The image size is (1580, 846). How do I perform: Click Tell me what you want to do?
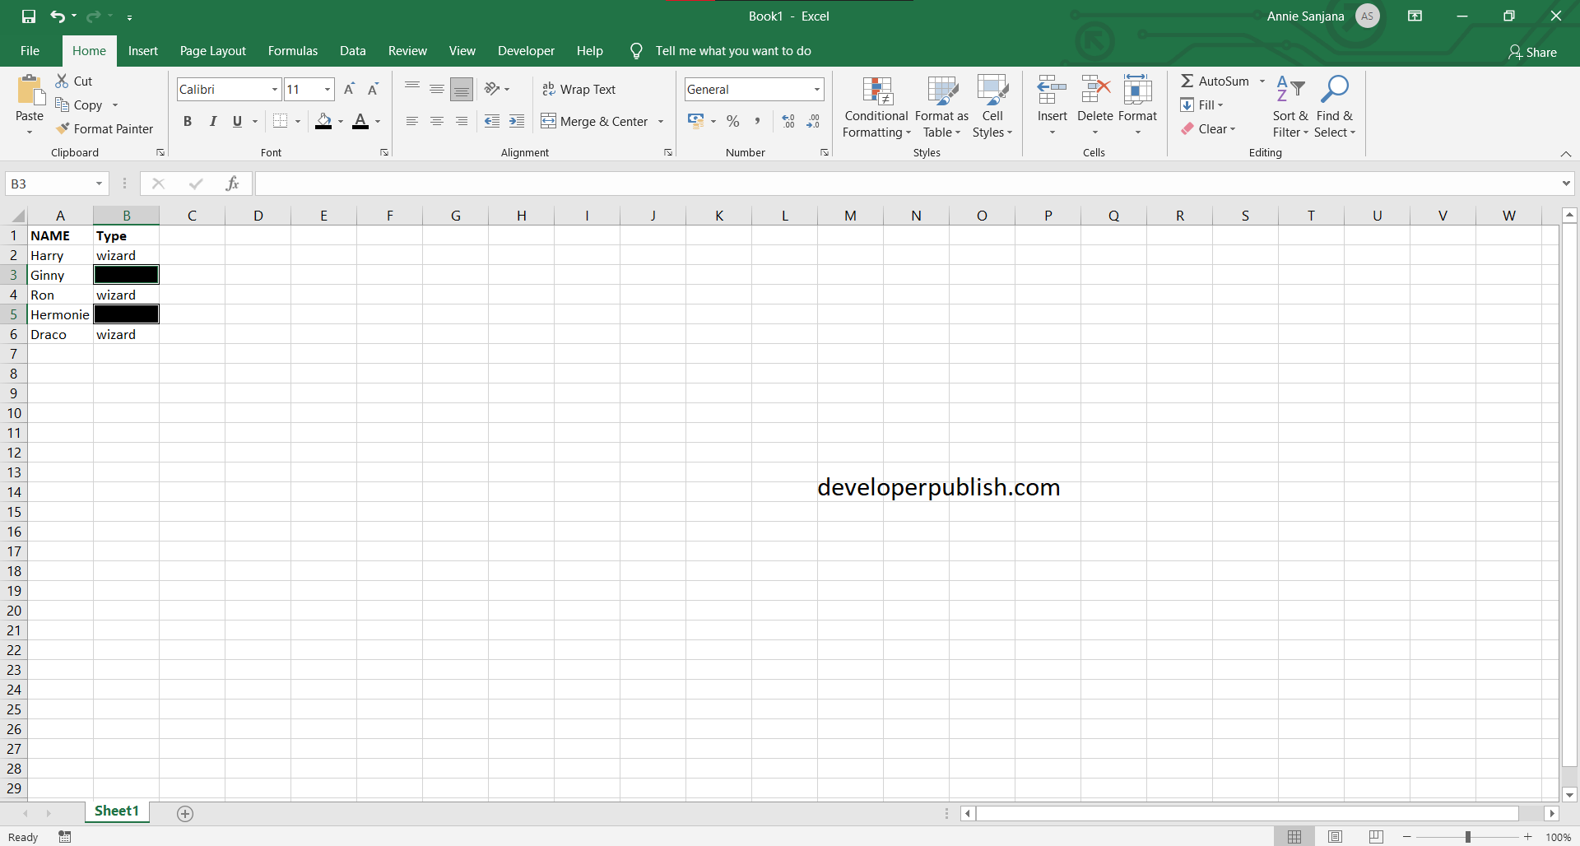(x=732, y=51)
